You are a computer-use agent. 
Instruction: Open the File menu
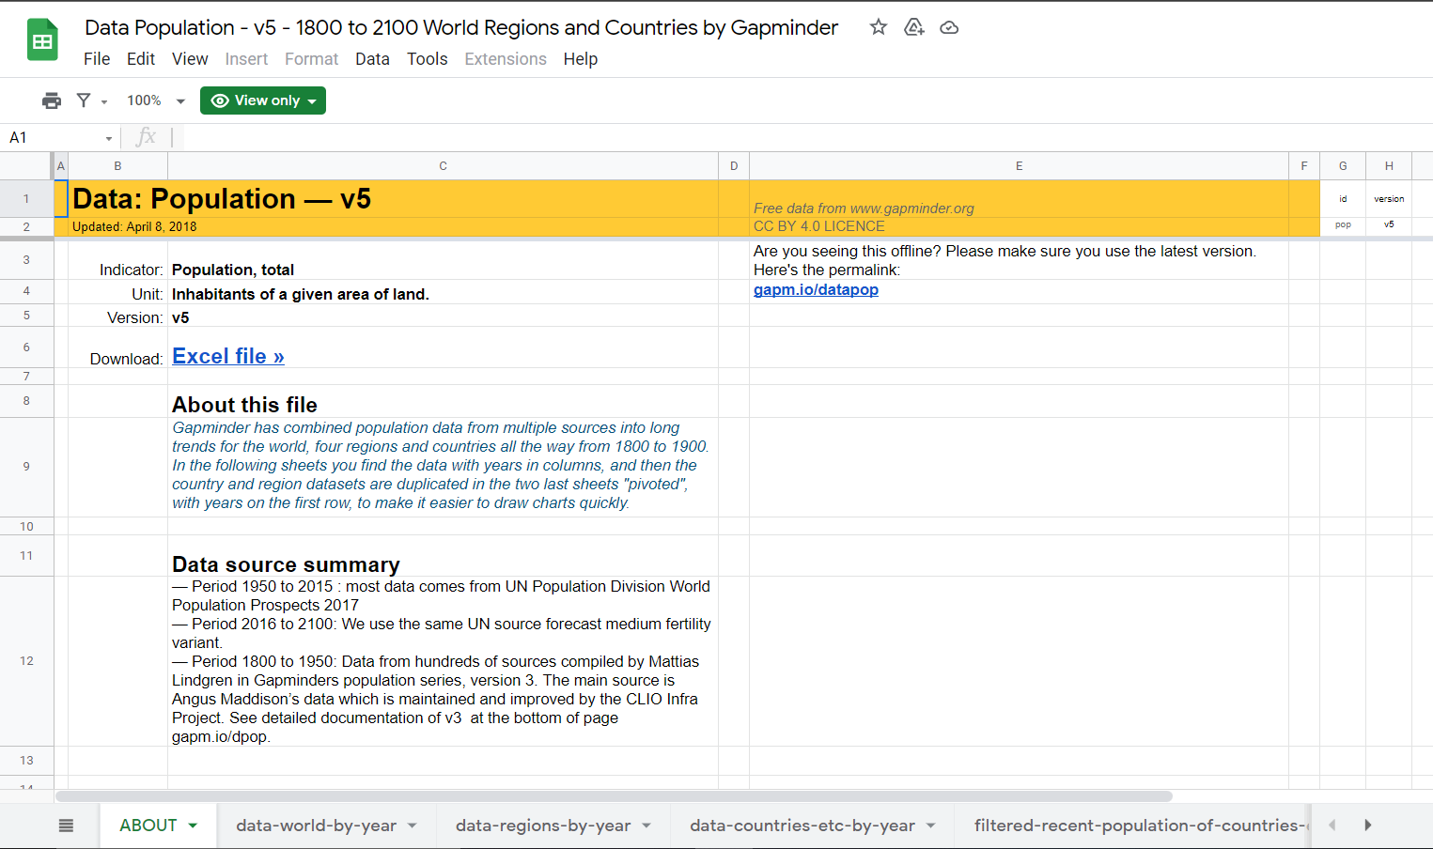[97, 59]
